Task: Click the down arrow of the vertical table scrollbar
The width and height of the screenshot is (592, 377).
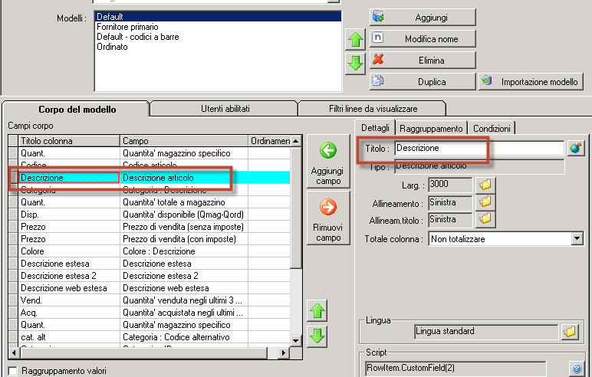Action: click(x=296, y=341)
